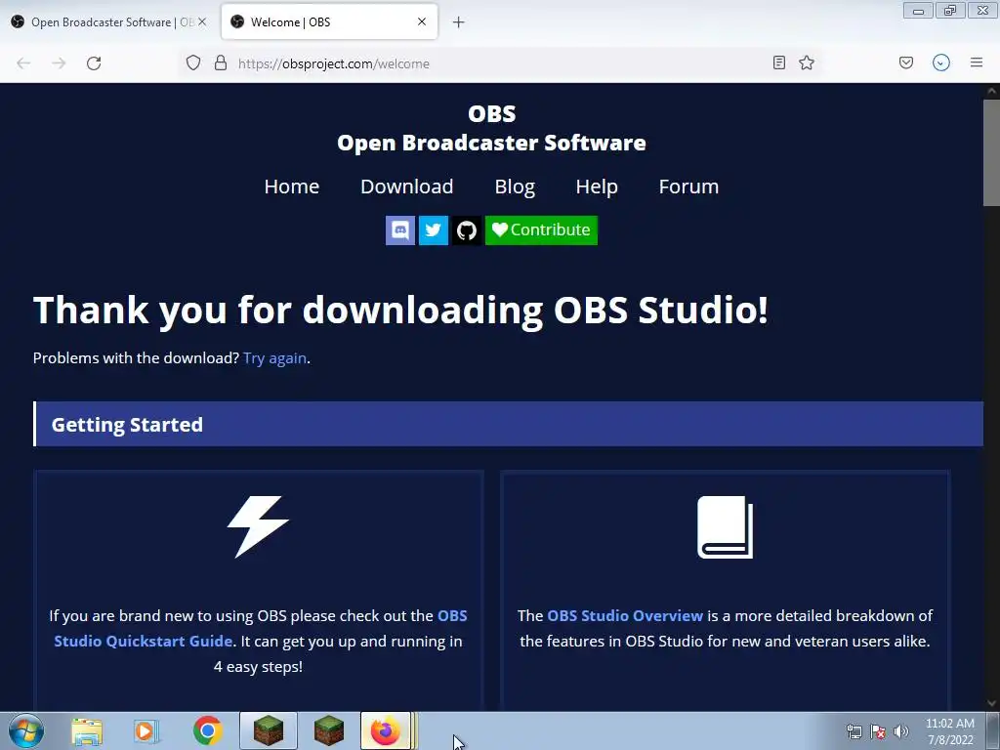Viewport: 1000px width, 750px height.
Task: Open the Download nav link
Action: pos(407,187)
